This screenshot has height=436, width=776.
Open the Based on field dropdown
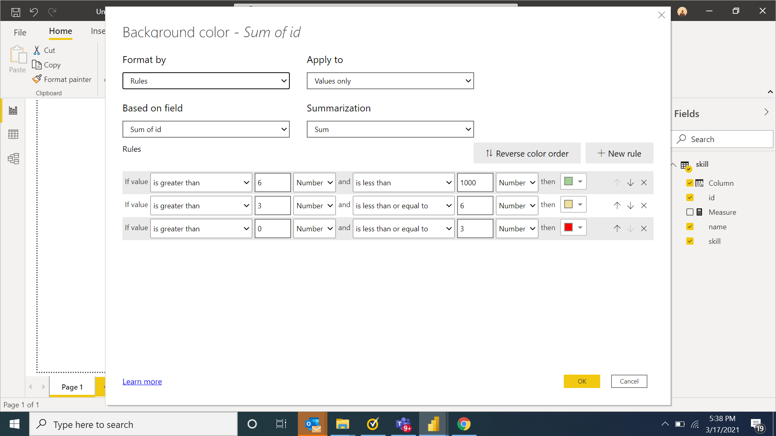click(206, 129)
